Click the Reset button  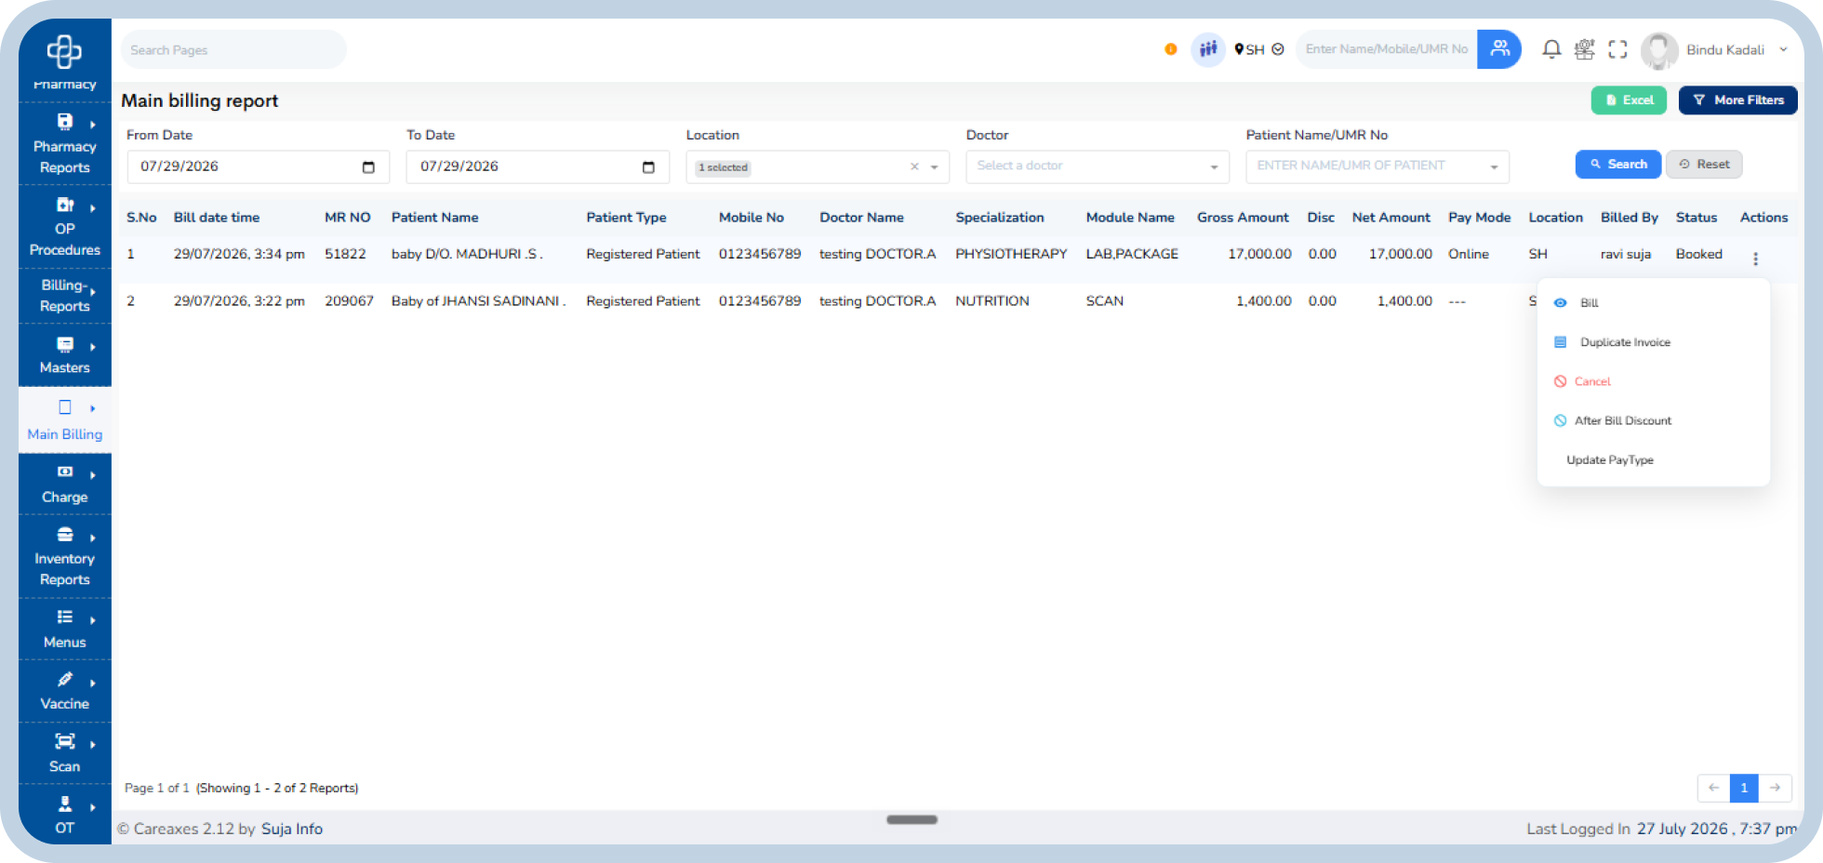point(1704,165)
